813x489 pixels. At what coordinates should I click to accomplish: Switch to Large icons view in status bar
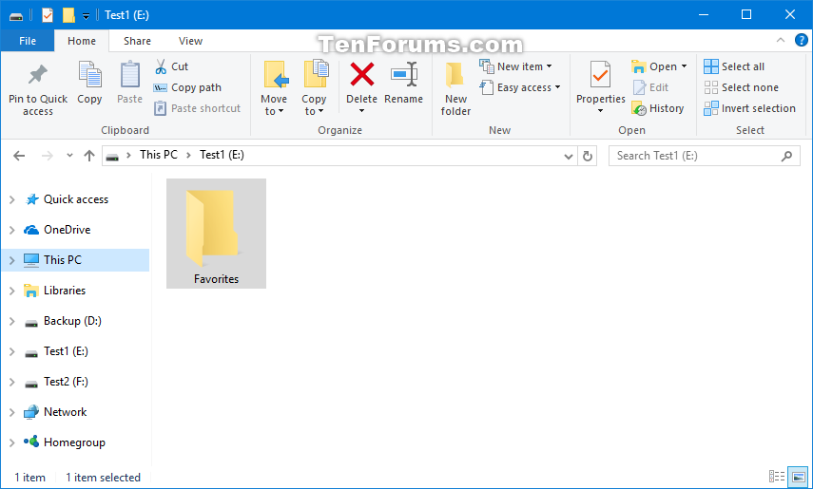tap(799, 476)
